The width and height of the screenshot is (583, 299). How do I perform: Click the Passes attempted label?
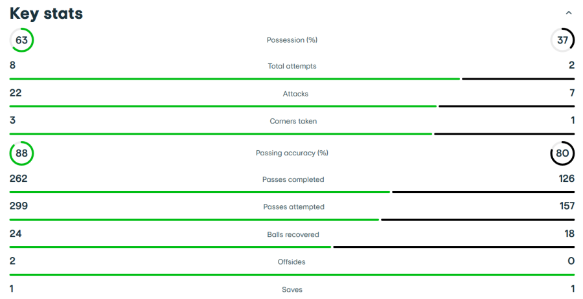tap(293, 207)
